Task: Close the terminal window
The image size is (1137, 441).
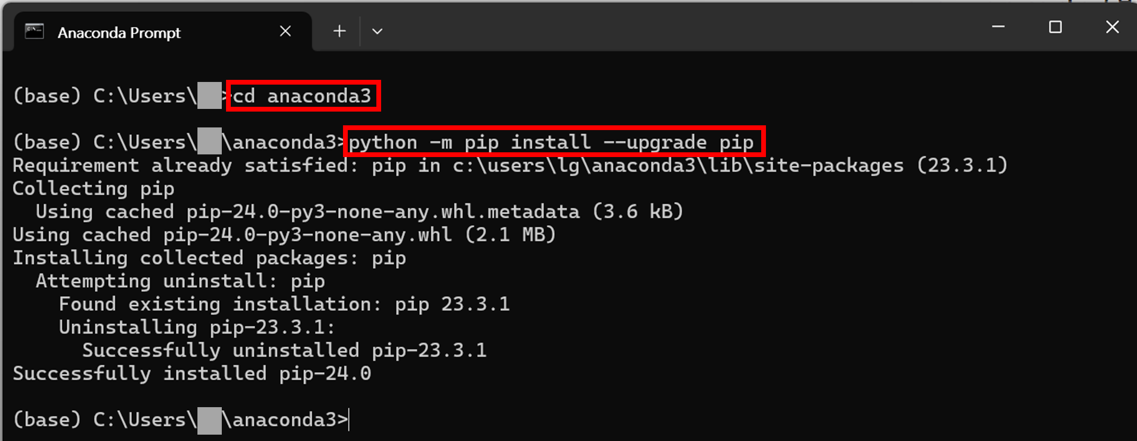Action: 1113,27
